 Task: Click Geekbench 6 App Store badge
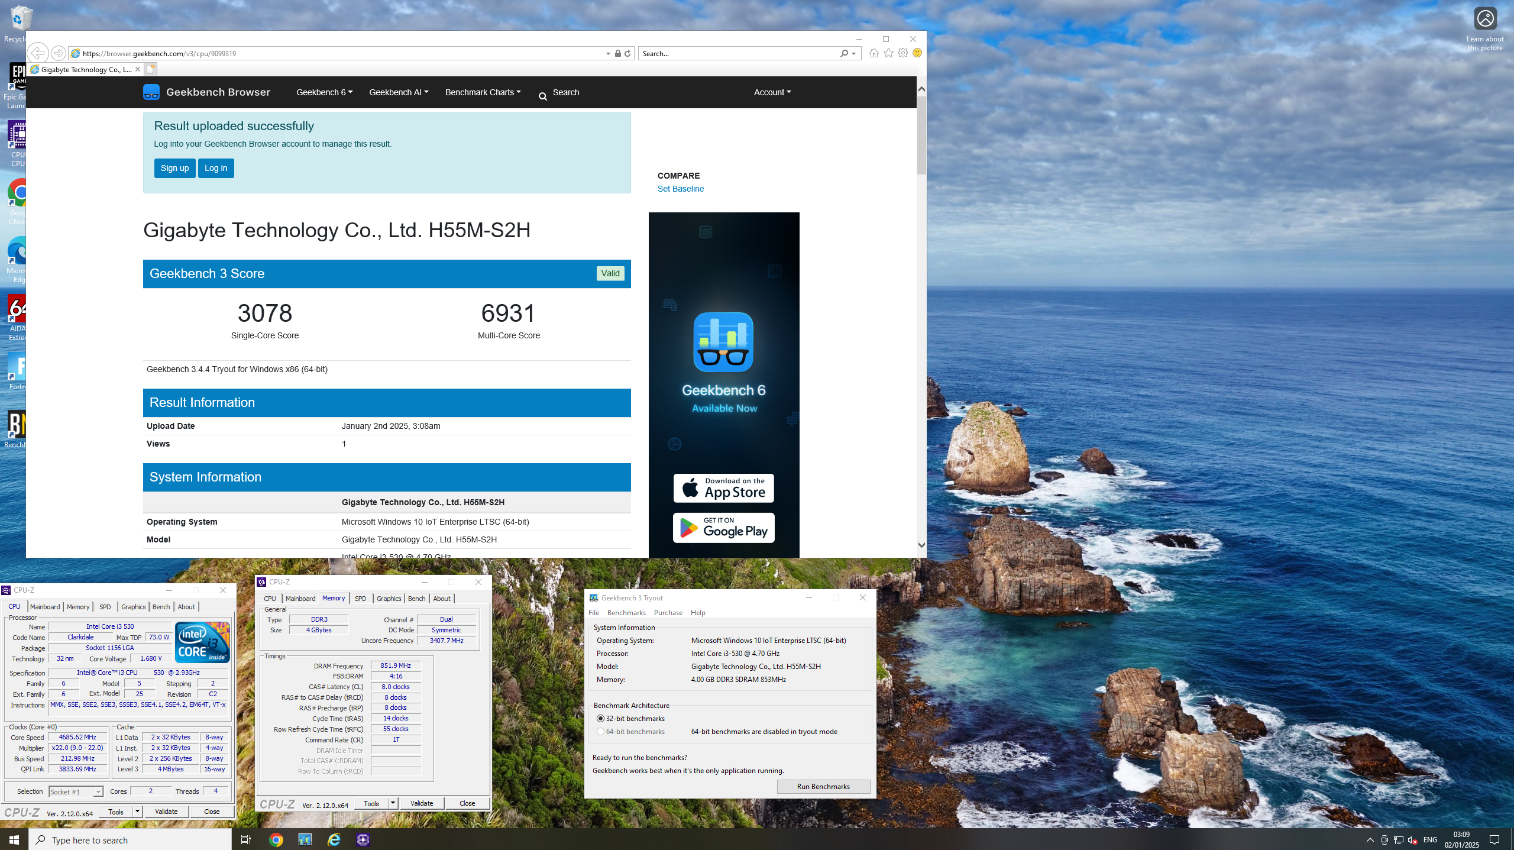[724, 489]
